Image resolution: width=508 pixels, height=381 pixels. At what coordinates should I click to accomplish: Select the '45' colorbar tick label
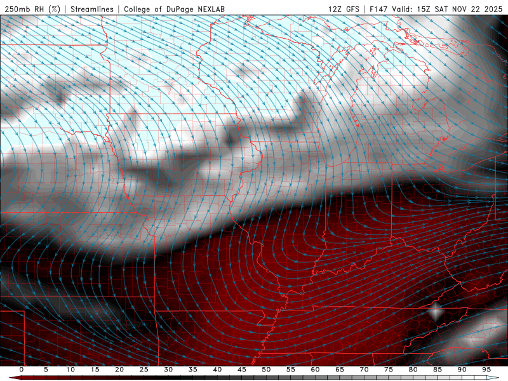click(x=242, y=370)
